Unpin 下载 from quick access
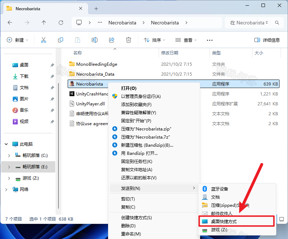 [52, 76]
